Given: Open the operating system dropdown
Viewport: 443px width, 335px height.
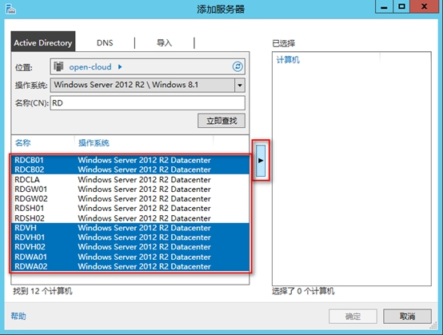Looking at the screenshot, I should coord(240,85).
